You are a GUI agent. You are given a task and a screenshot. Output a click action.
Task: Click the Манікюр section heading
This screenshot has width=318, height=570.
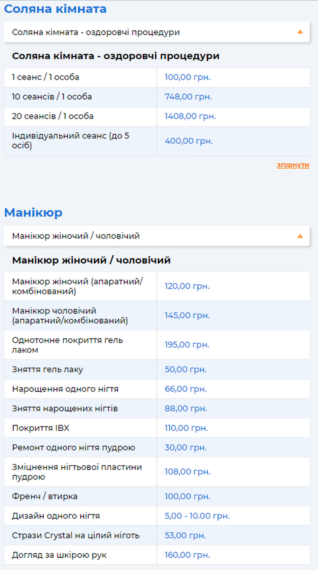pos(33,213)
